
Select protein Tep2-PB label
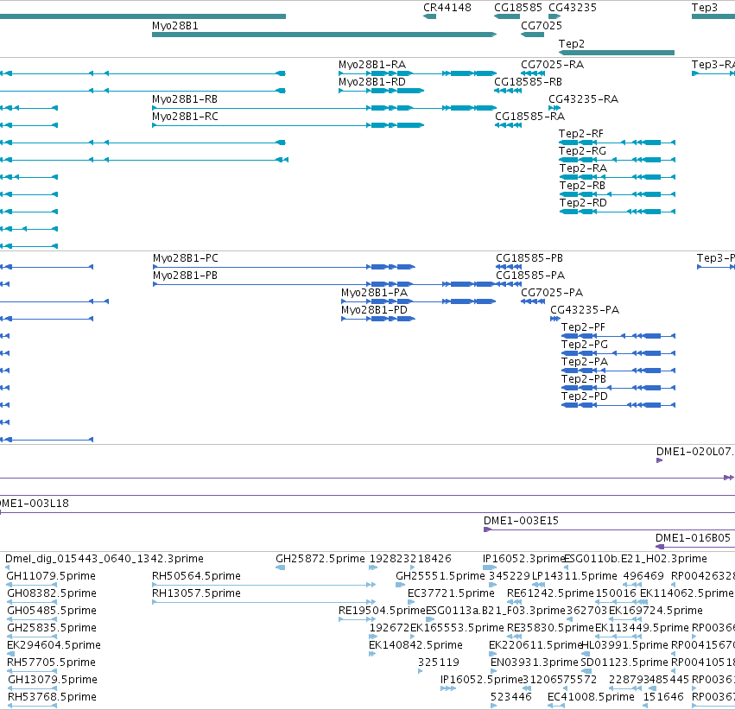pyautogui.click(x=584, y=379)
